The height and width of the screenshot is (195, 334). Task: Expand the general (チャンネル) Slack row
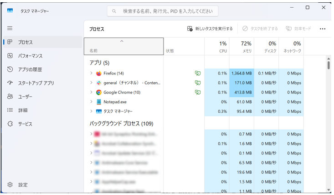point(91,83)
